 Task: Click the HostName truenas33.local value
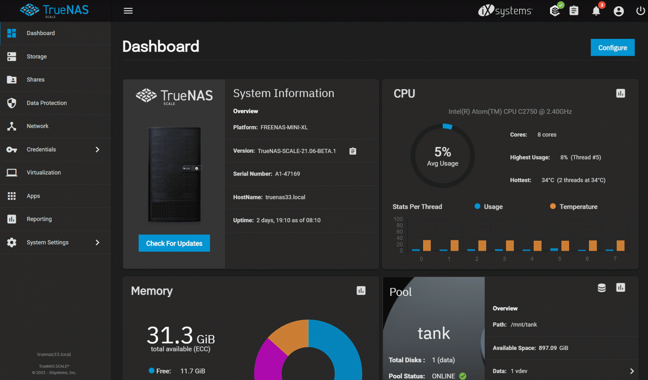(285, 197)
